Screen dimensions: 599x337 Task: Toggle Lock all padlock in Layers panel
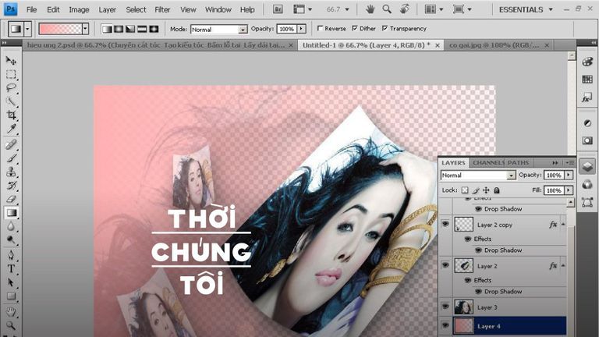tap(497, 190)
